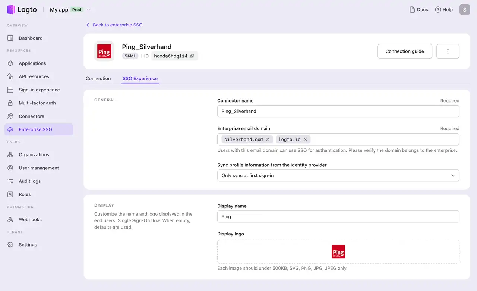477x291 pixels.
Task: Select Connectors in the sidebar
Action: [32, 116]
